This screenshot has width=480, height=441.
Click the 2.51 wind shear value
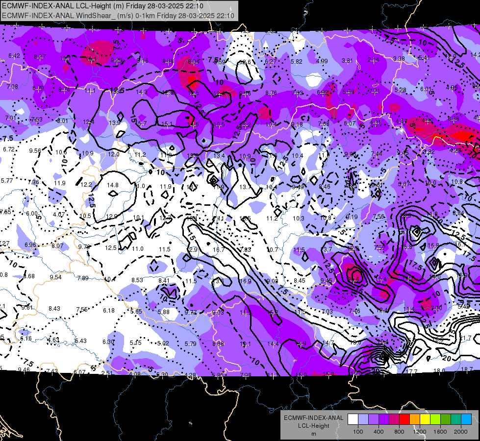107,373
